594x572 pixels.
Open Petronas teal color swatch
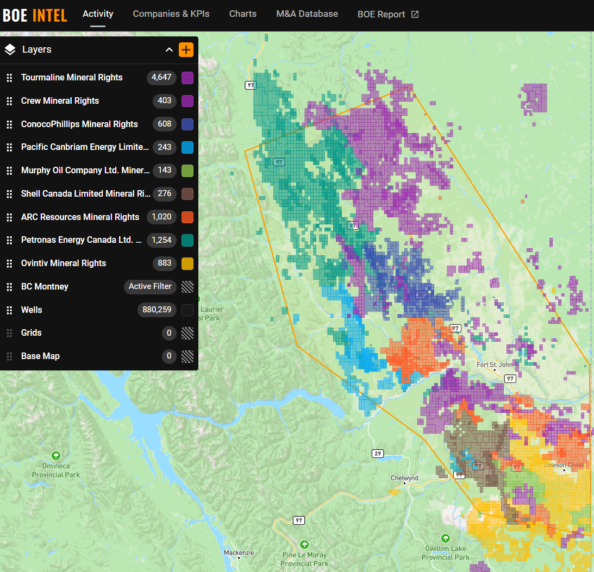(x=187, y=240)
